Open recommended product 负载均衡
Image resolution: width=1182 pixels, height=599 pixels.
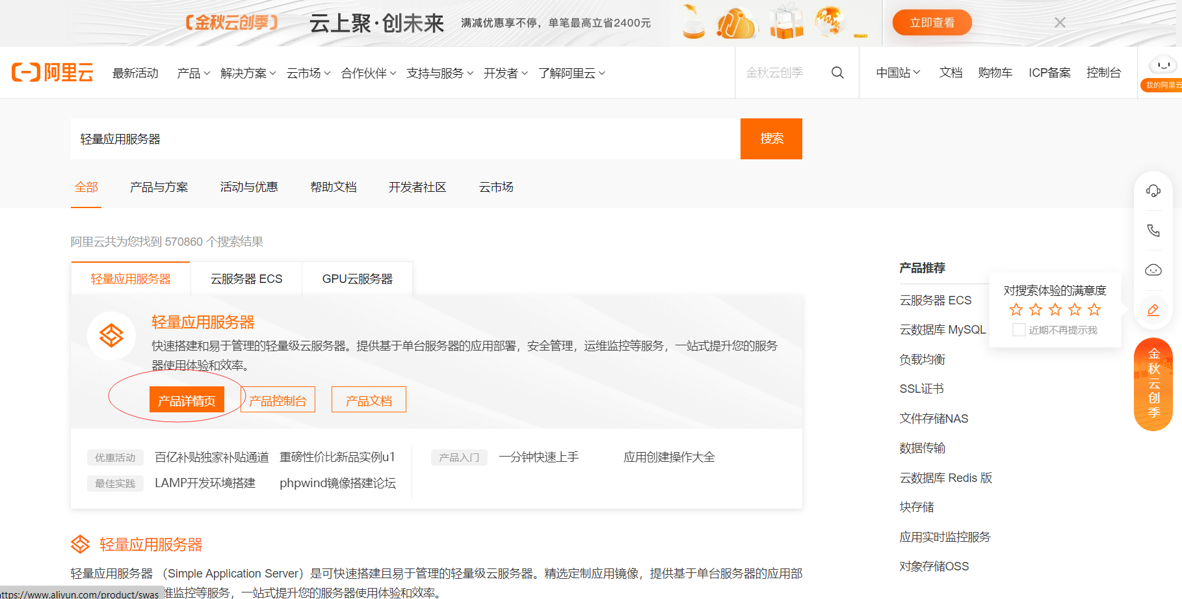pos(922,360)
